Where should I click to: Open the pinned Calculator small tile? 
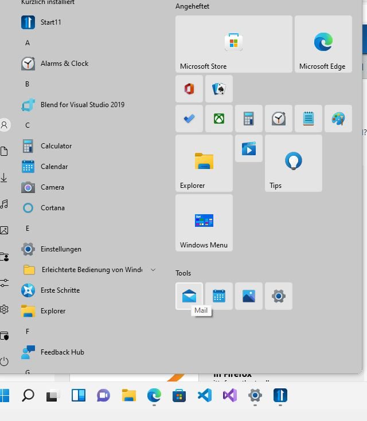[x=249, y=119]
